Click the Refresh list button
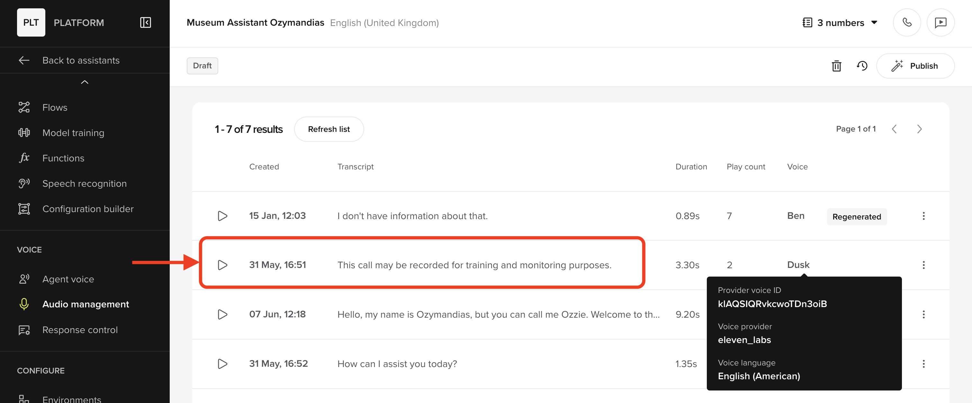The height and width of the screenshot is (403, 972). [x=328, y=129]
